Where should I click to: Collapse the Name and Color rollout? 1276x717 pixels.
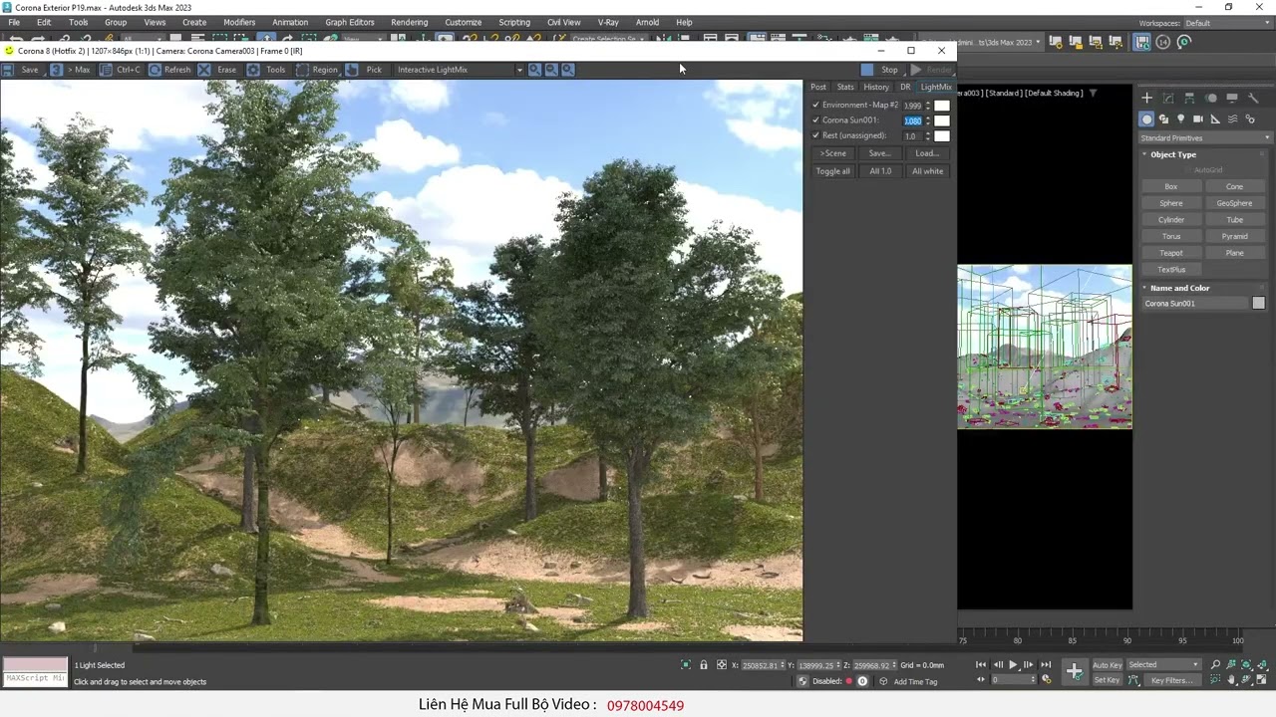pos(1179,288)
